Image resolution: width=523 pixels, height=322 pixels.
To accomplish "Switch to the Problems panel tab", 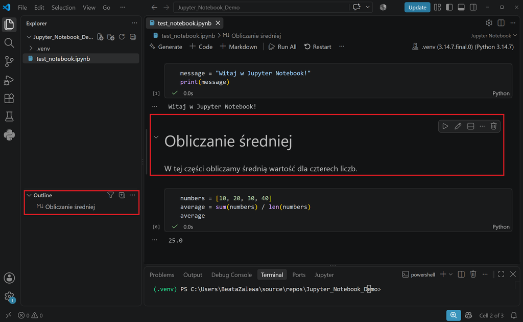I will [162, 274].
